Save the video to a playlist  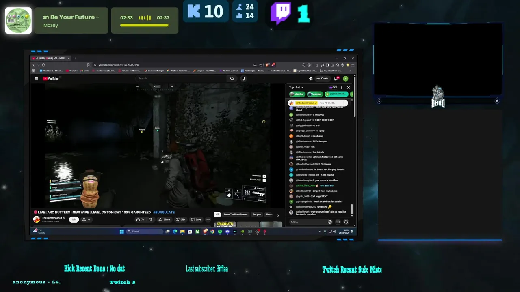click(196, 219)
